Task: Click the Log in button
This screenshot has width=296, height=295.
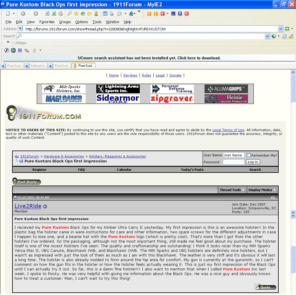Action: (253, 162)
